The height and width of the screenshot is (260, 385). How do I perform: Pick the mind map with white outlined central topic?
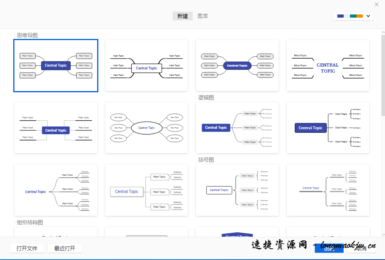pyautogui.click(x=147, y=66)
